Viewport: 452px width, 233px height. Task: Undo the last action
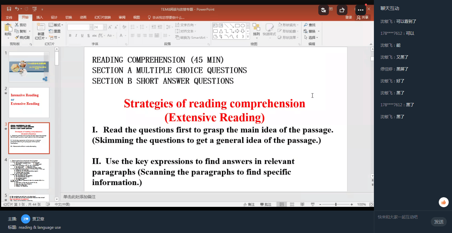(17, 9)
